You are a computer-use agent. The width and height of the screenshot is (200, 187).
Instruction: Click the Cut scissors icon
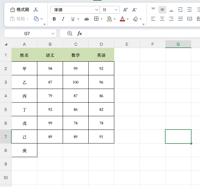pos(36,10)
